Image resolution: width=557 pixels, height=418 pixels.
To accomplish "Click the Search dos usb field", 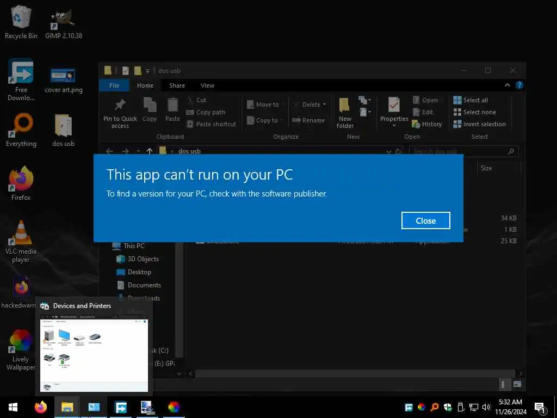I will click(464, 151).
